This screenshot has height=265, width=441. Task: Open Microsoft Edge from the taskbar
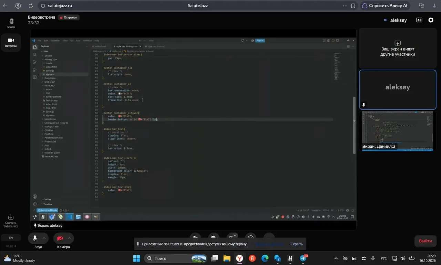265,258
